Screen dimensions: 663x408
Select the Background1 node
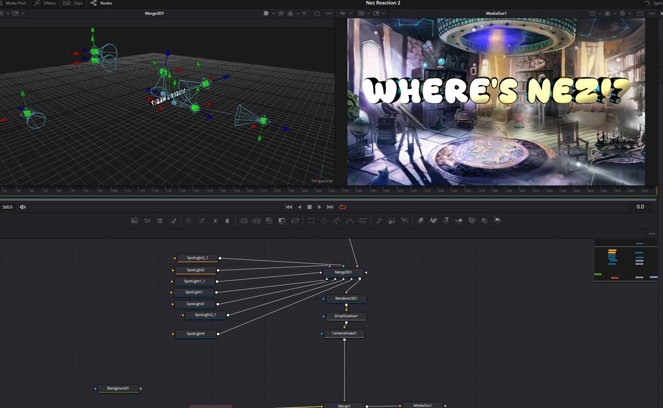pyautogui.click(x=118, y=389)
